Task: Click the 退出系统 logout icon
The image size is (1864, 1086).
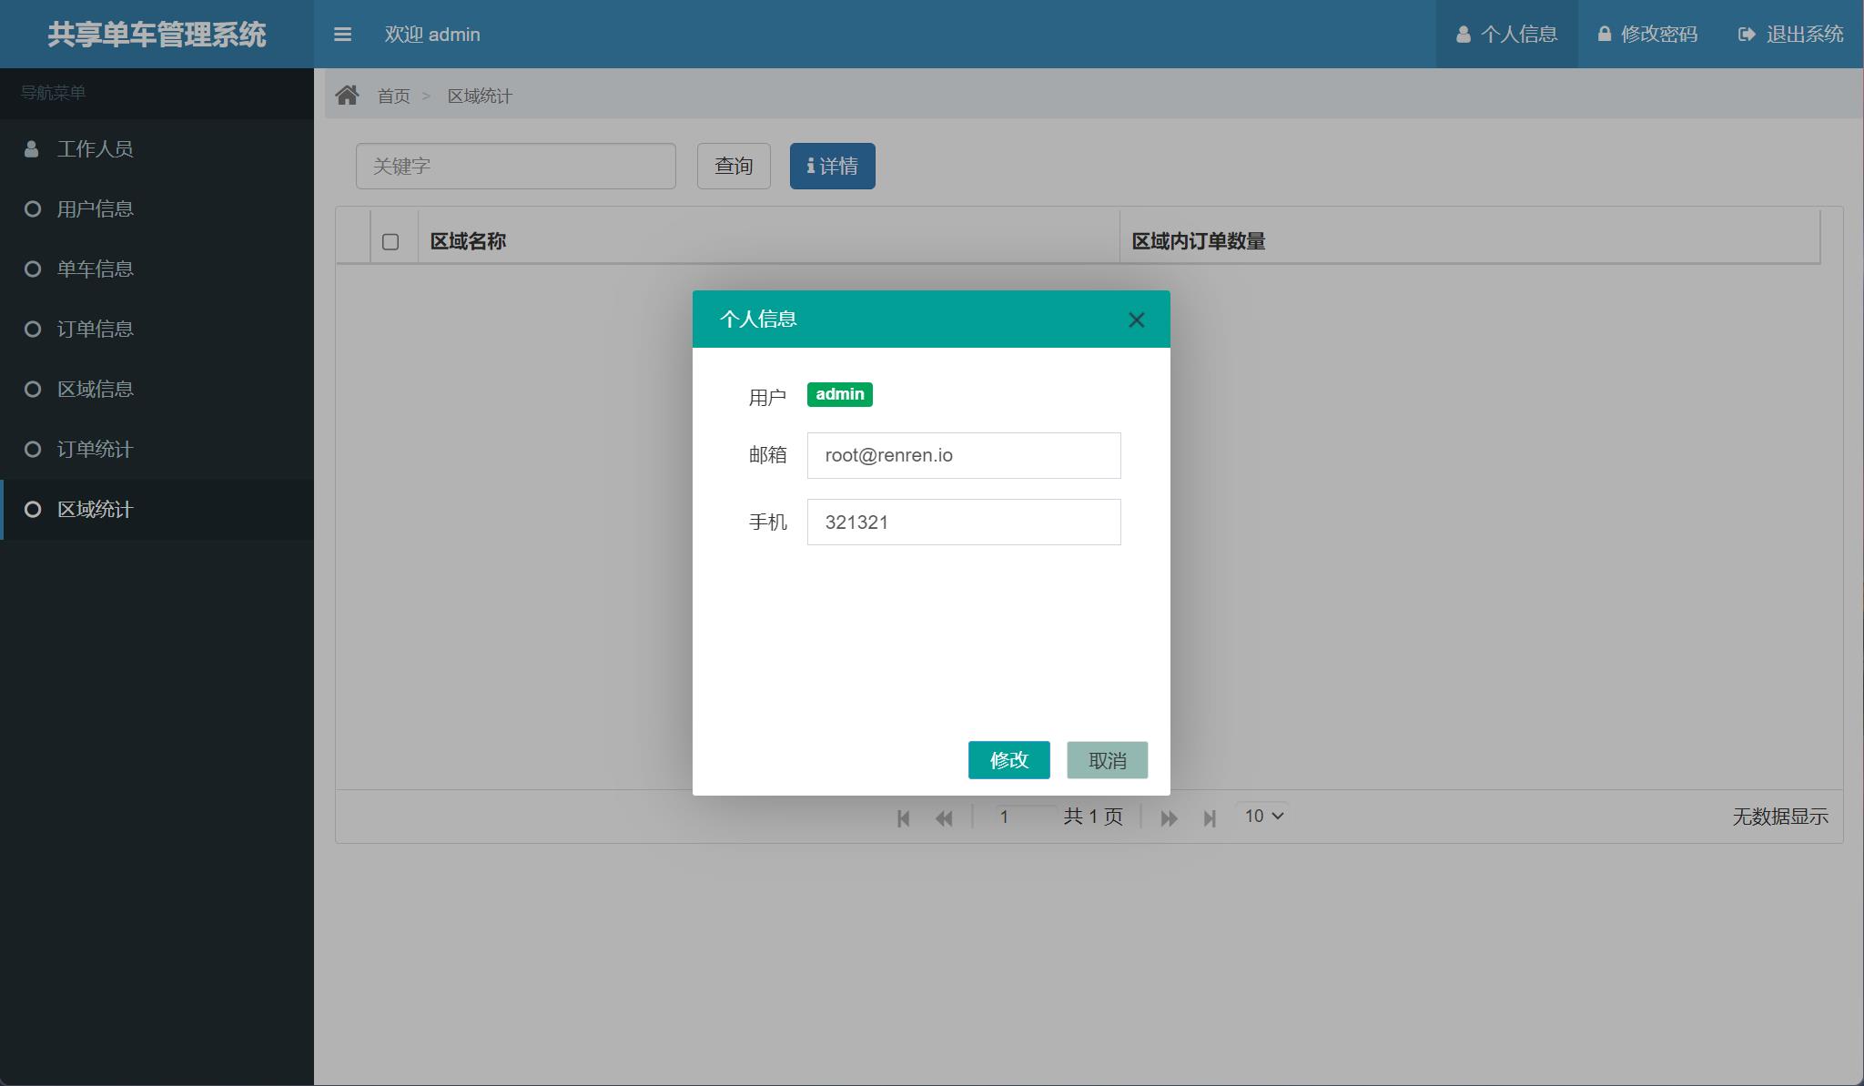Action: [1744, 33]
